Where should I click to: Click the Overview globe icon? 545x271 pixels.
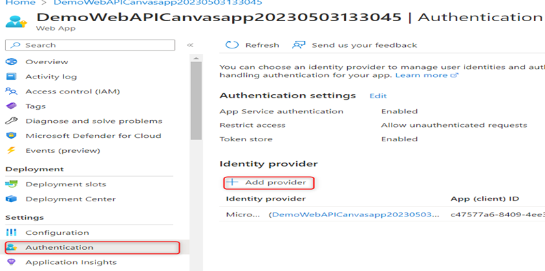pyautogui.click(x=12, y=61)
